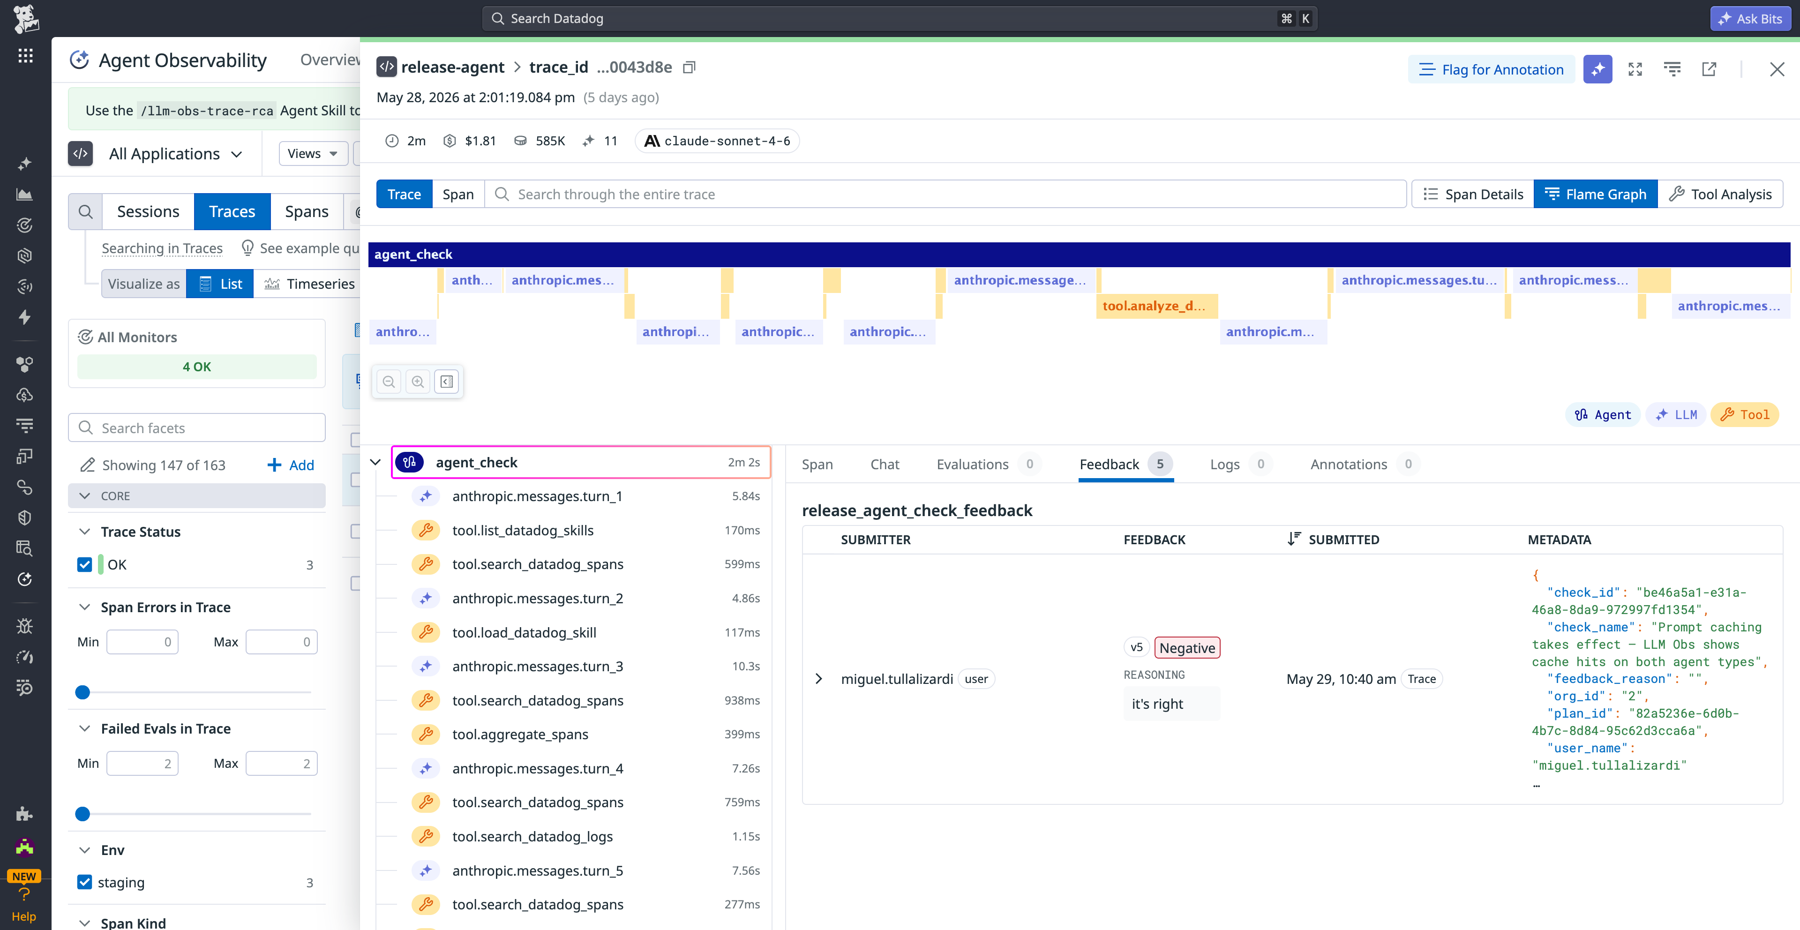The height and width of the screenshot is (930, 1800).
Task: Focus the Search Datadog field
Action: coord(900,19)
